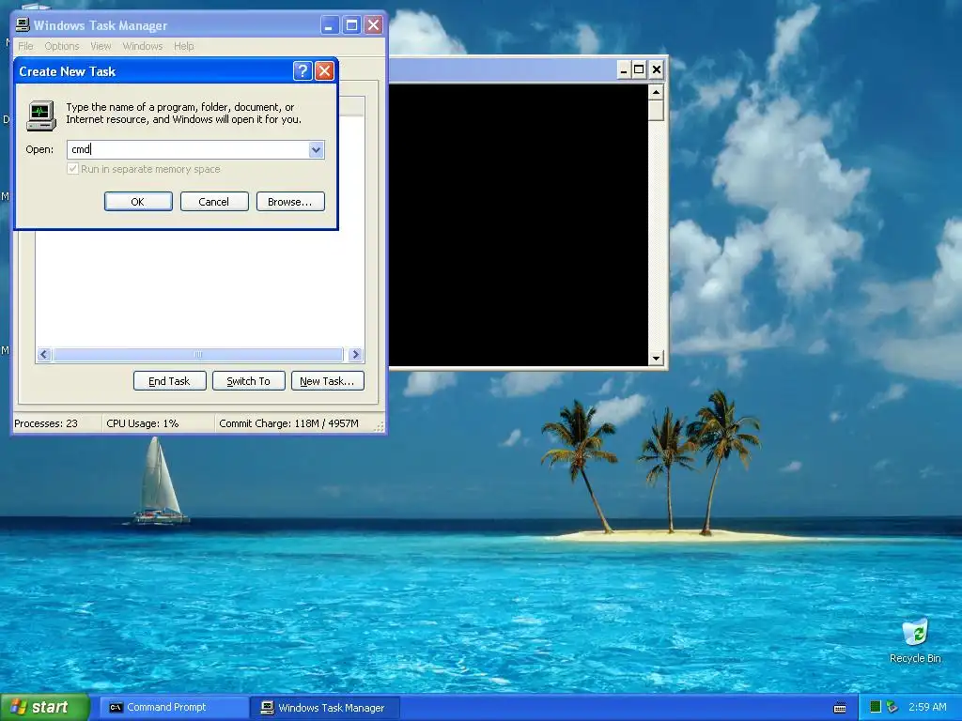Viewport: 962px width, 721px height.
Task: Click the Task Manager title bar icon
Action: (x=23, y=25)
